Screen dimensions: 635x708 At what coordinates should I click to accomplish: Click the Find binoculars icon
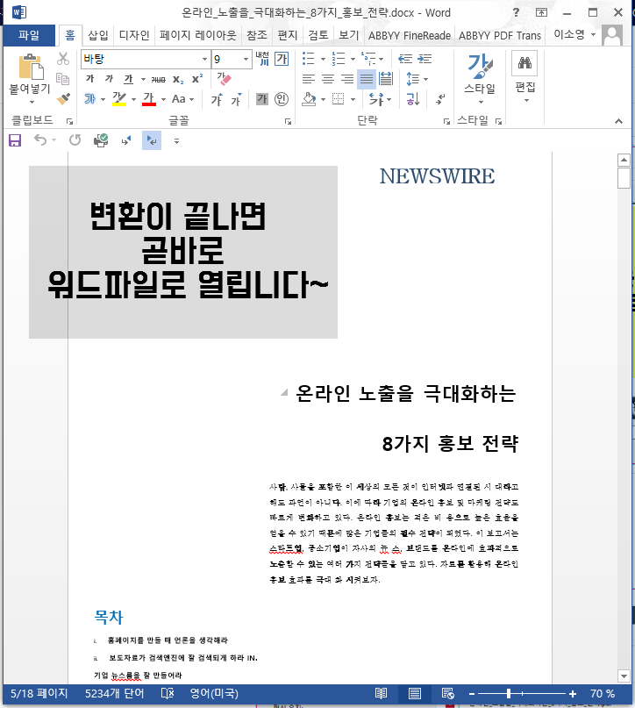point(524,63)
